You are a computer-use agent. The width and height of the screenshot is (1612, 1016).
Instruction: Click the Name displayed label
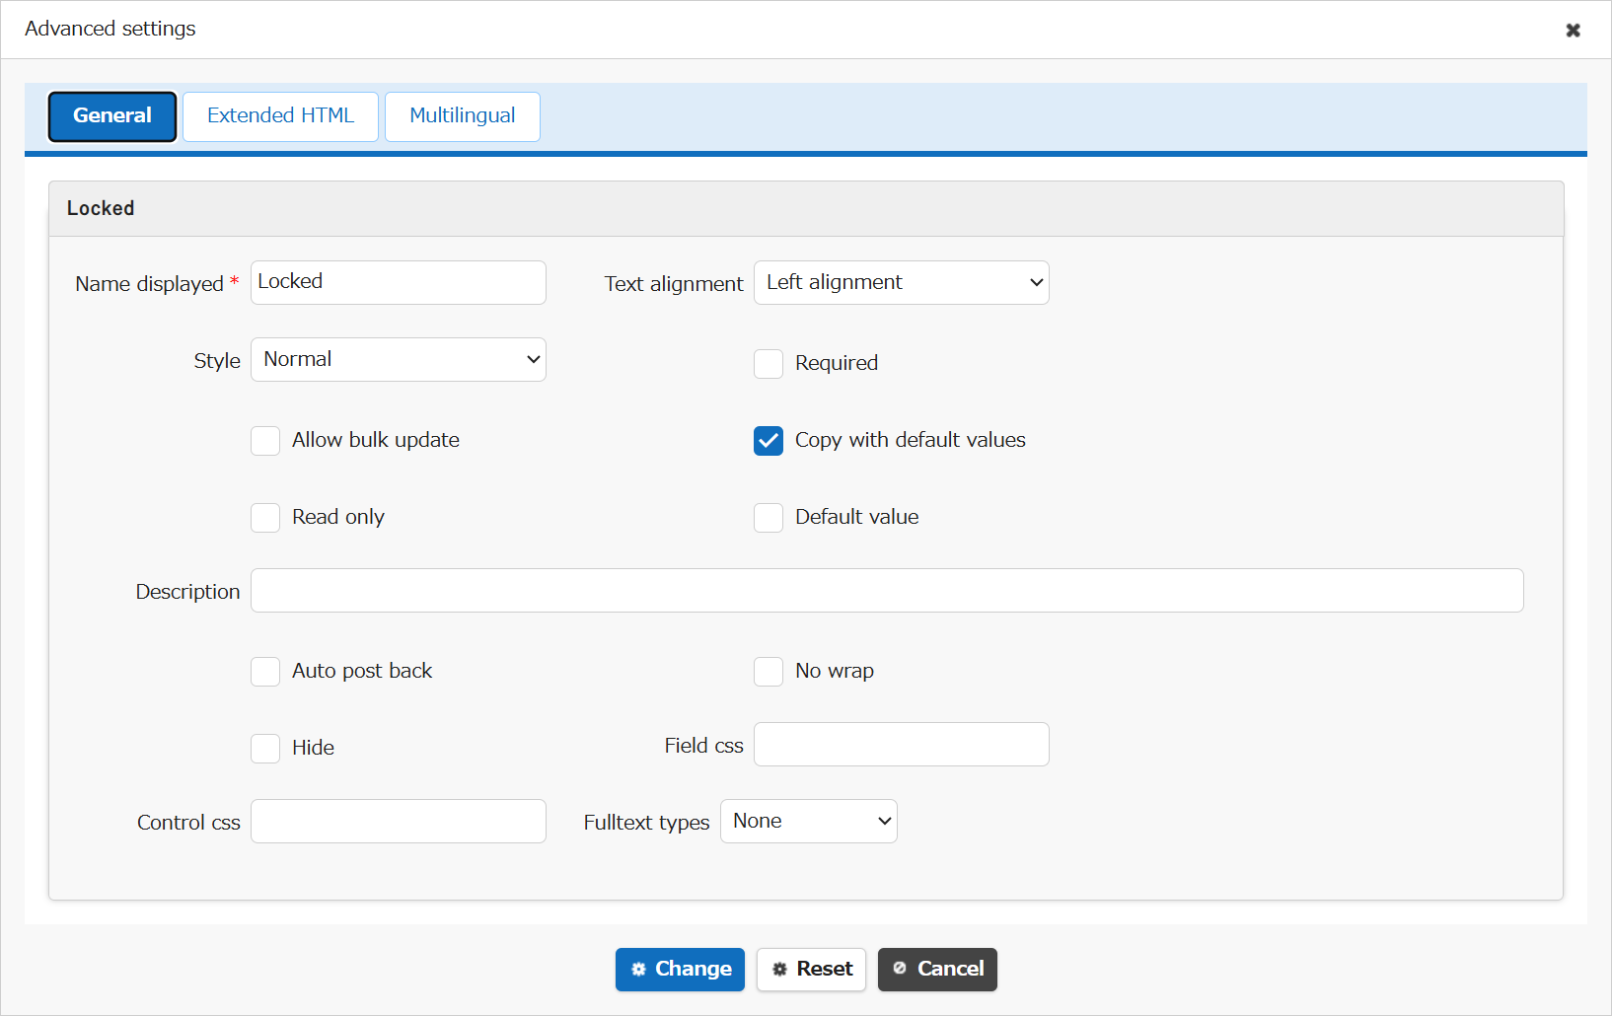click(149, 284)
